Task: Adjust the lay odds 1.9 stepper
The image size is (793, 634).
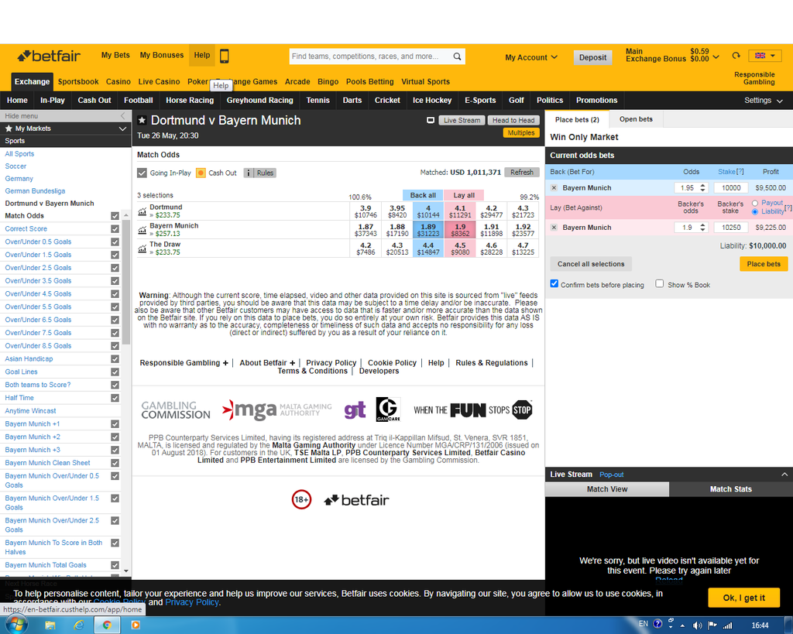Action: (702, 228)
